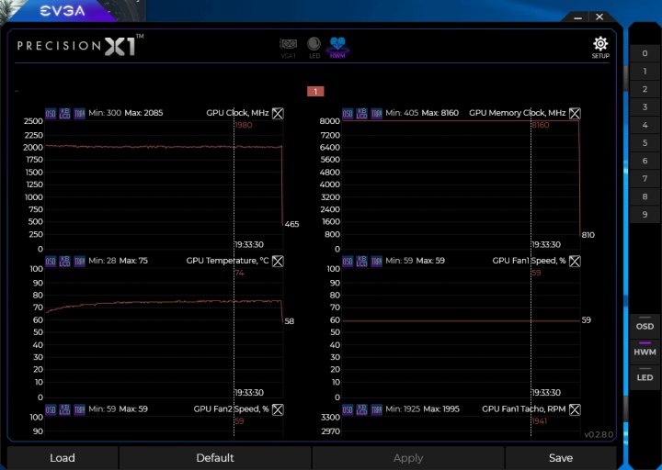
Task: Switch to LED in side panel
Action: pyautogui.click(x=645, y=376)
